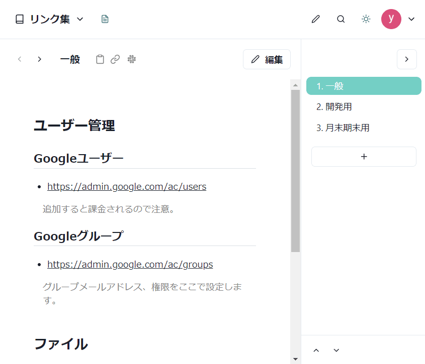Toggle light/dark theme with sun icon

[x=366, y=19]
